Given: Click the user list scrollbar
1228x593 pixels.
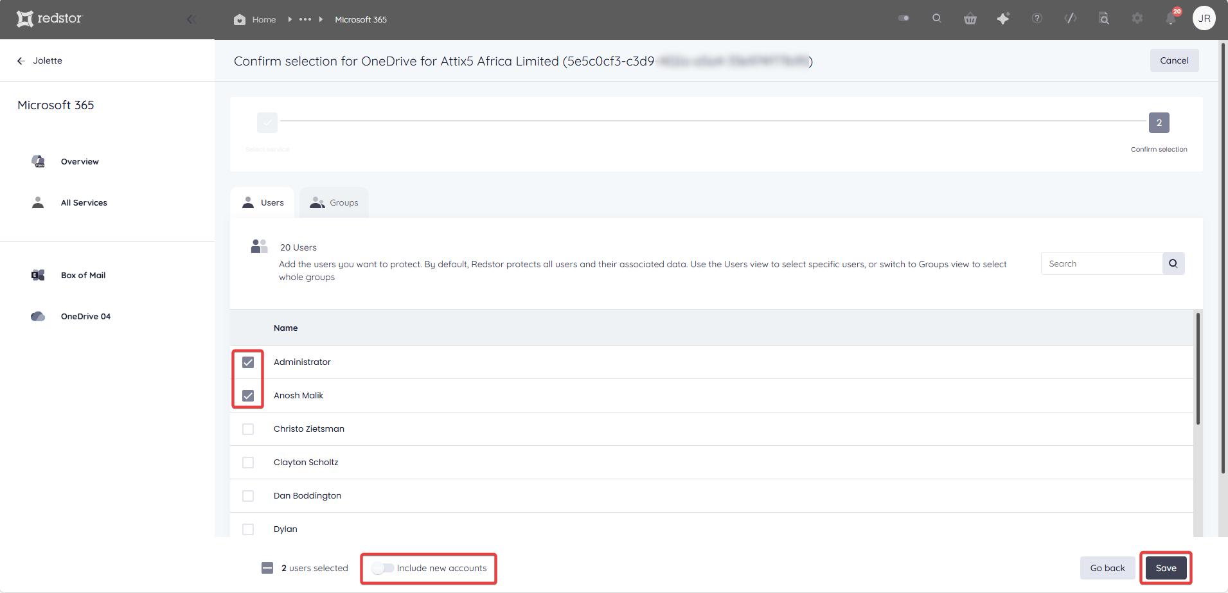Looking at the screenshot, I should point(1198,369).
